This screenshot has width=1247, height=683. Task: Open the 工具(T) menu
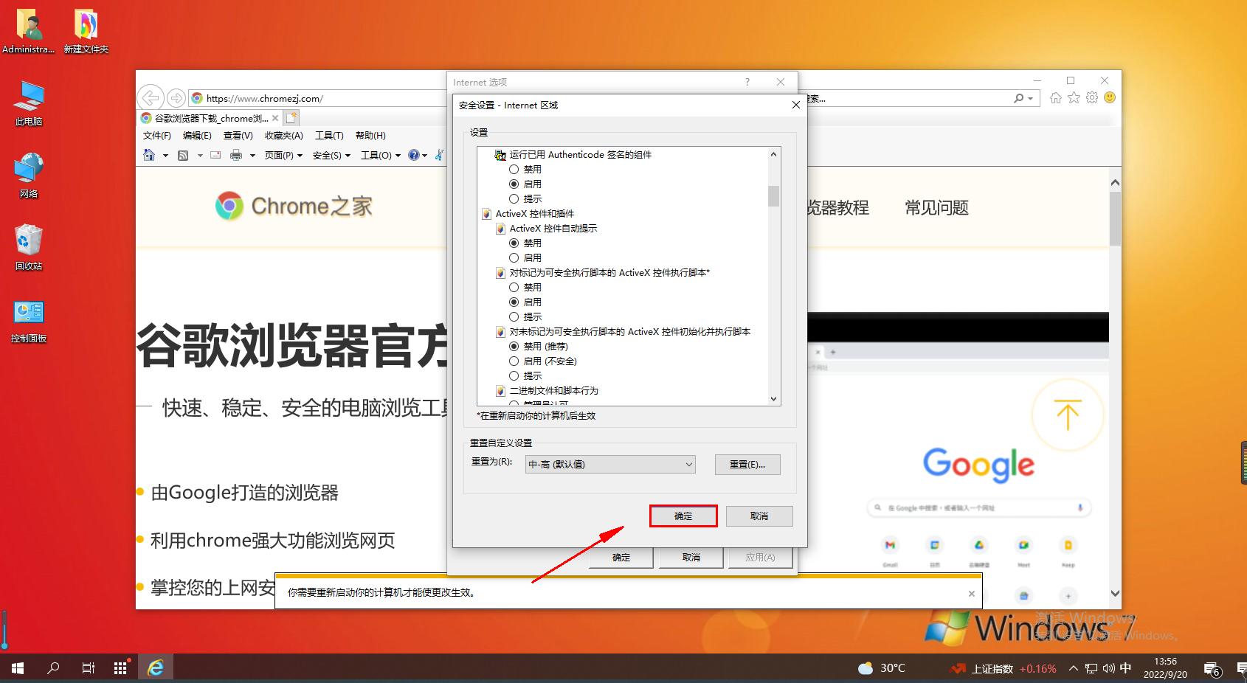330,135
